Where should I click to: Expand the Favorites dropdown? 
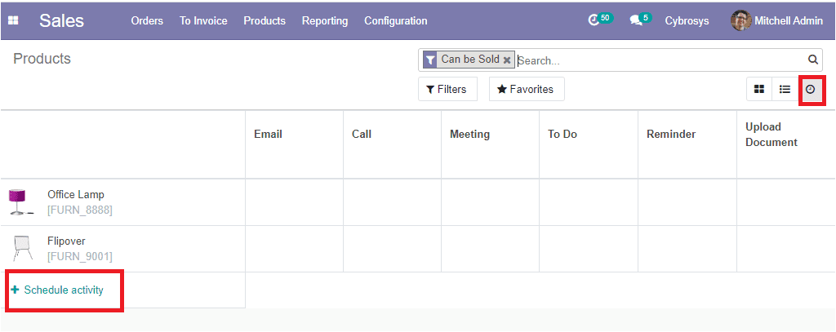click(527, 89)
